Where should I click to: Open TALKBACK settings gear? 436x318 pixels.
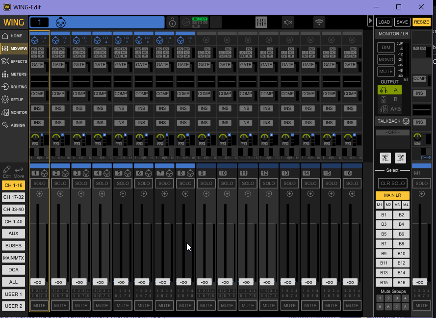pyautogui.click(x=406, y=121)
